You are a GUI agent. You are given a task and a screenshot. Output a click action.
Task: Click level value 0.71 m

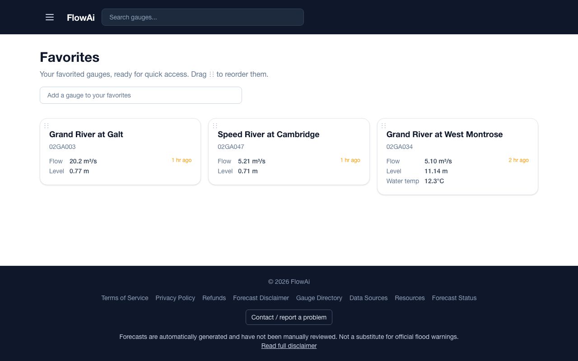point(247,171)
